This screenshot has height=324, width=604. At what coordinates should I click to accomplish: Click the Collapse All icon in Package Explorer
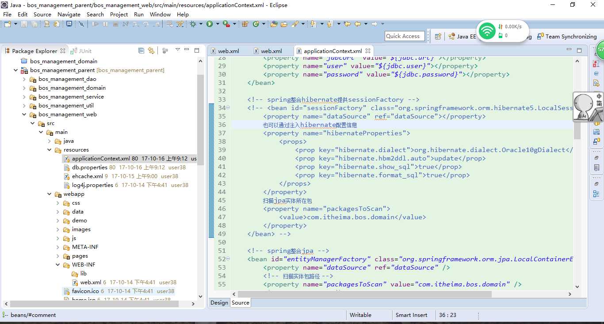[x=141, y=51]
